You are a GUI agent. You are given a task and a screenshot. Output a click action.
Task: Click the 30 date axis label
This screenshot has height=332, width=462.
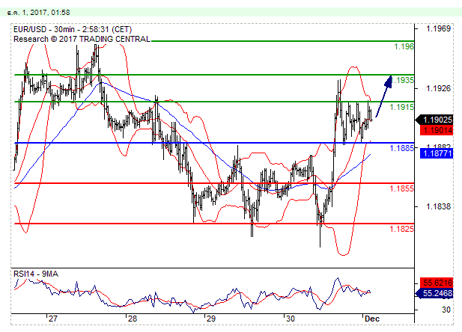(291, 319)
